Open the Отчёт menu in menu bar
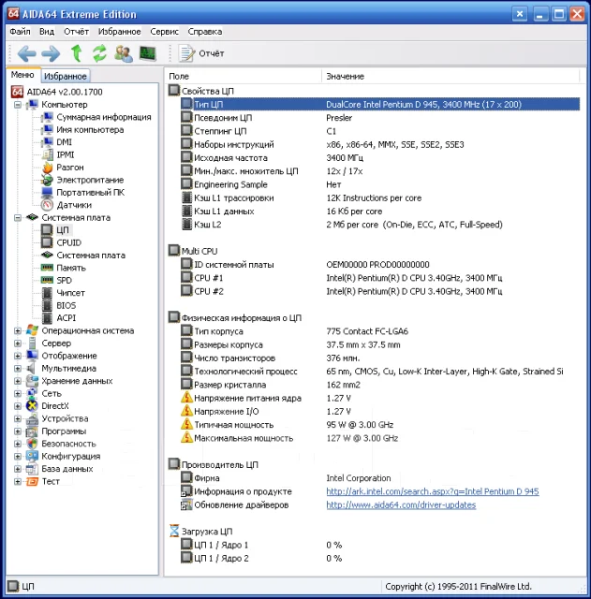This screenshot has width=591, height=599. click(x=76, y=31)
